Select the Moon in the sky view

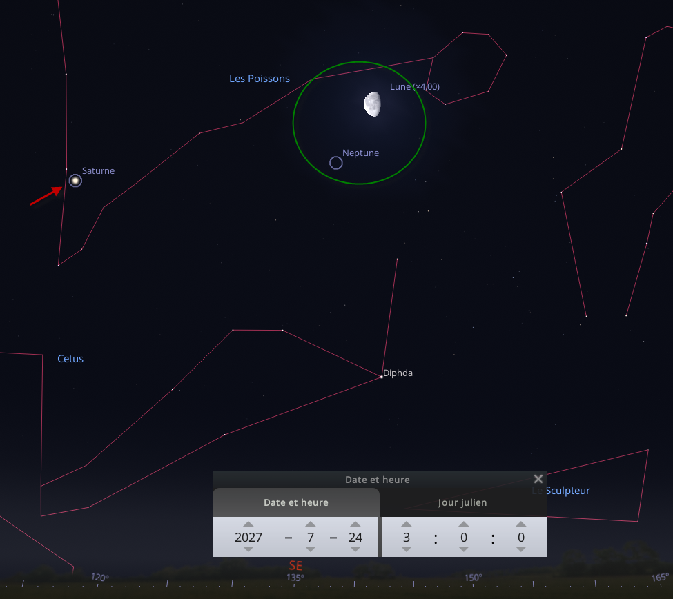click(x=373, y=104)
